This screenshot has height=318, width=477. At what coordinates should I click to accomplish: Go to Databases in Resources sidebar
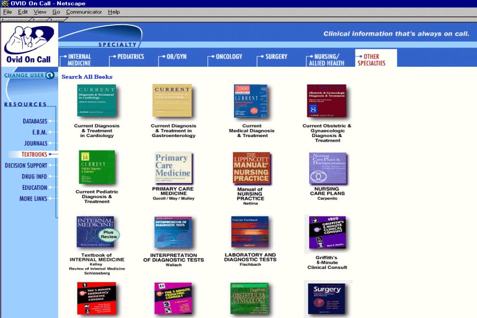[x=35, y=121]
